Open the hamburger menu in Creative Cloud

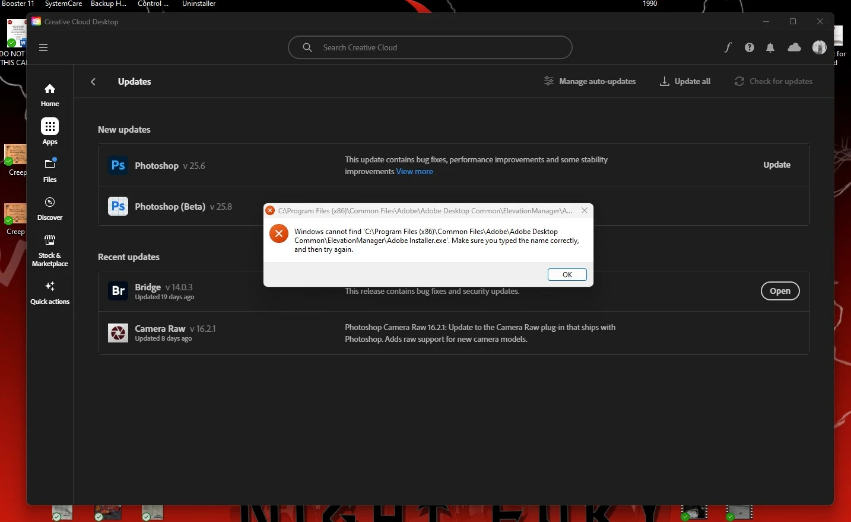(43, 47)
